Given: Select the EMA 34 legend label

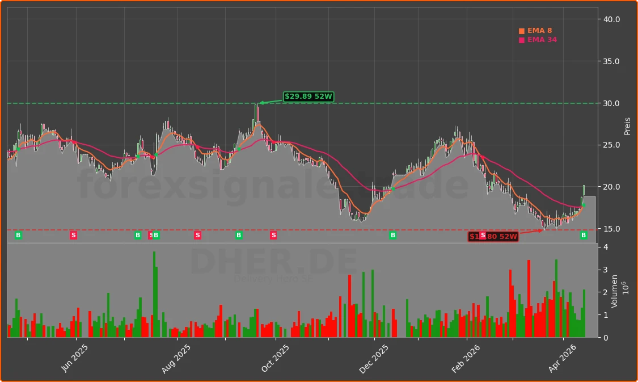Looking at the screenshot, I should [x=542, y=40].
